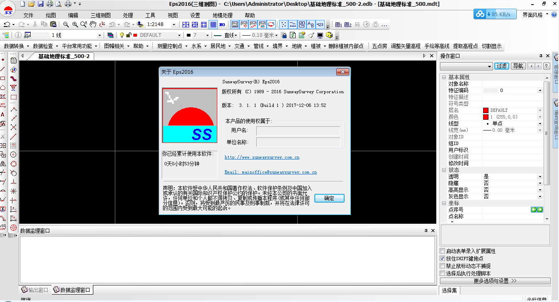
Task: Click the monitor screen icon in toolbar
Action: [x=320, y=35]
